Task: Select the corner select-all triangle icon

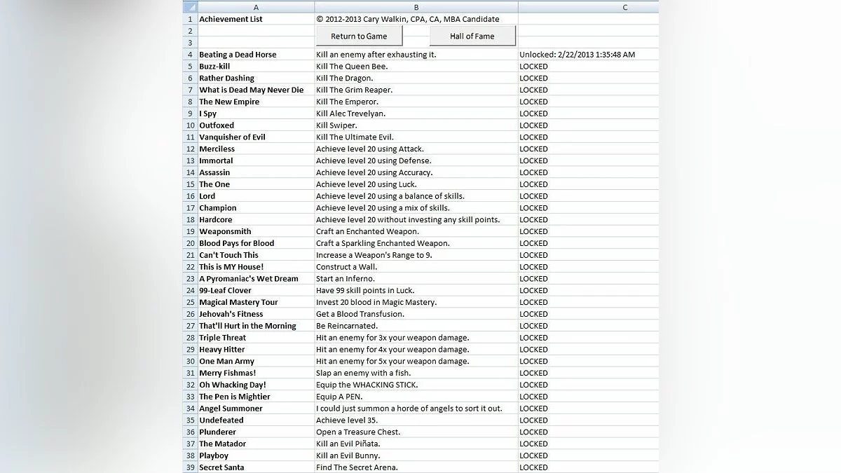Action: point(190,7)
